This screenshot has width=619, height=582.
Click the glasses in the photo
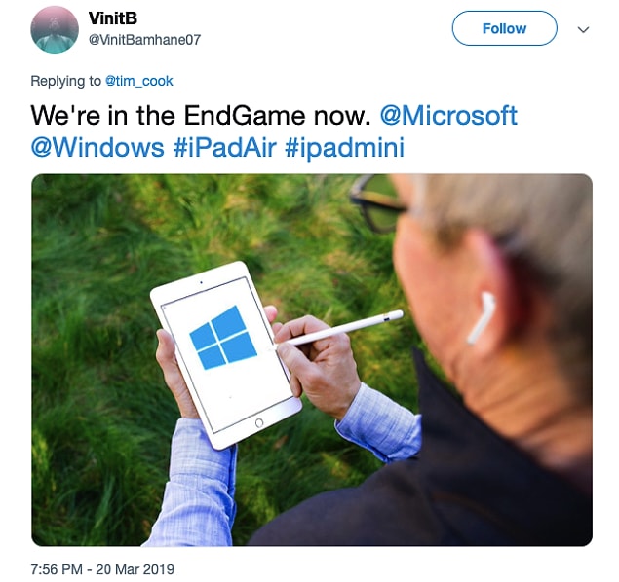pos(377,203)
